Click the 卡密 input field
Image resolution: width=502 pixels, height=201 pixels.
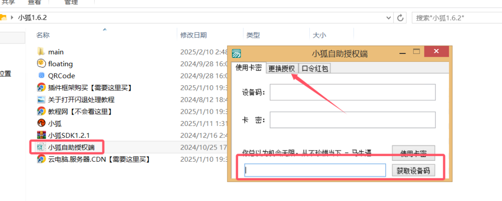pyautogui.click(x=352, y=120)
